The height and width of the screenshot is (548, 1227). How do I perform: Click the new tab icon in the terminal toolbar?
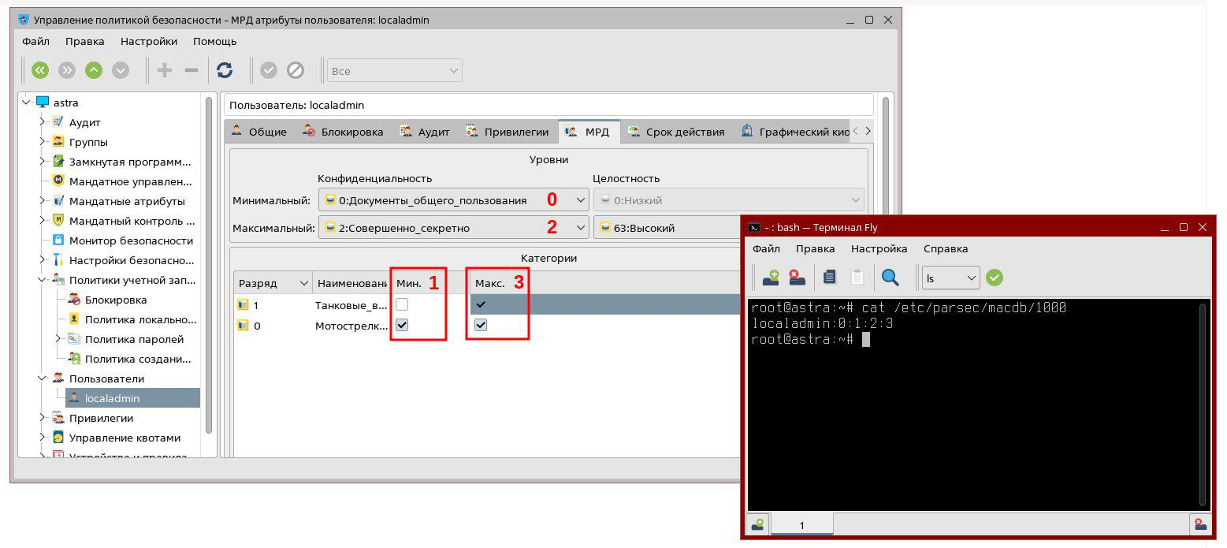point(771,278)
